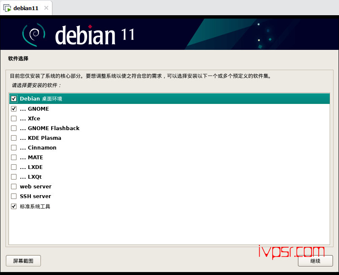Click the 请选择要安装的软件 prompt text
This screenshot has width=339, height=275.
pyautogui.click(x=36, y=85)
